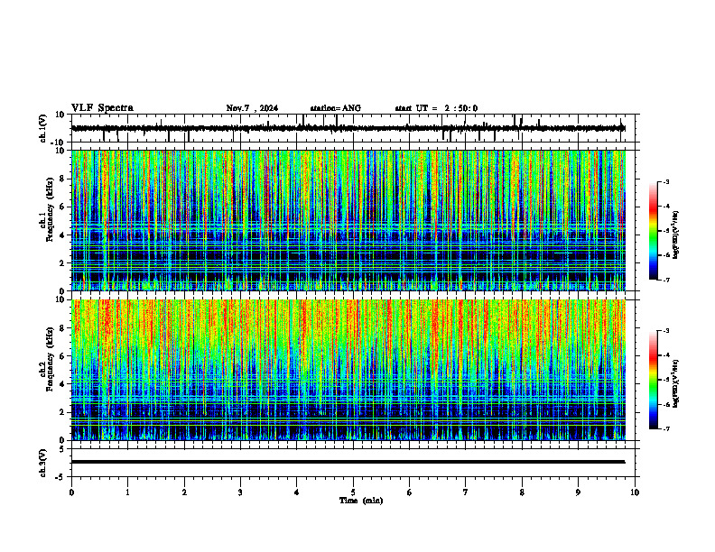The image size is (715, 552).
Task: Click the 'start UT = 2 :50: 0' text
Action: click(x=436, y=108)
